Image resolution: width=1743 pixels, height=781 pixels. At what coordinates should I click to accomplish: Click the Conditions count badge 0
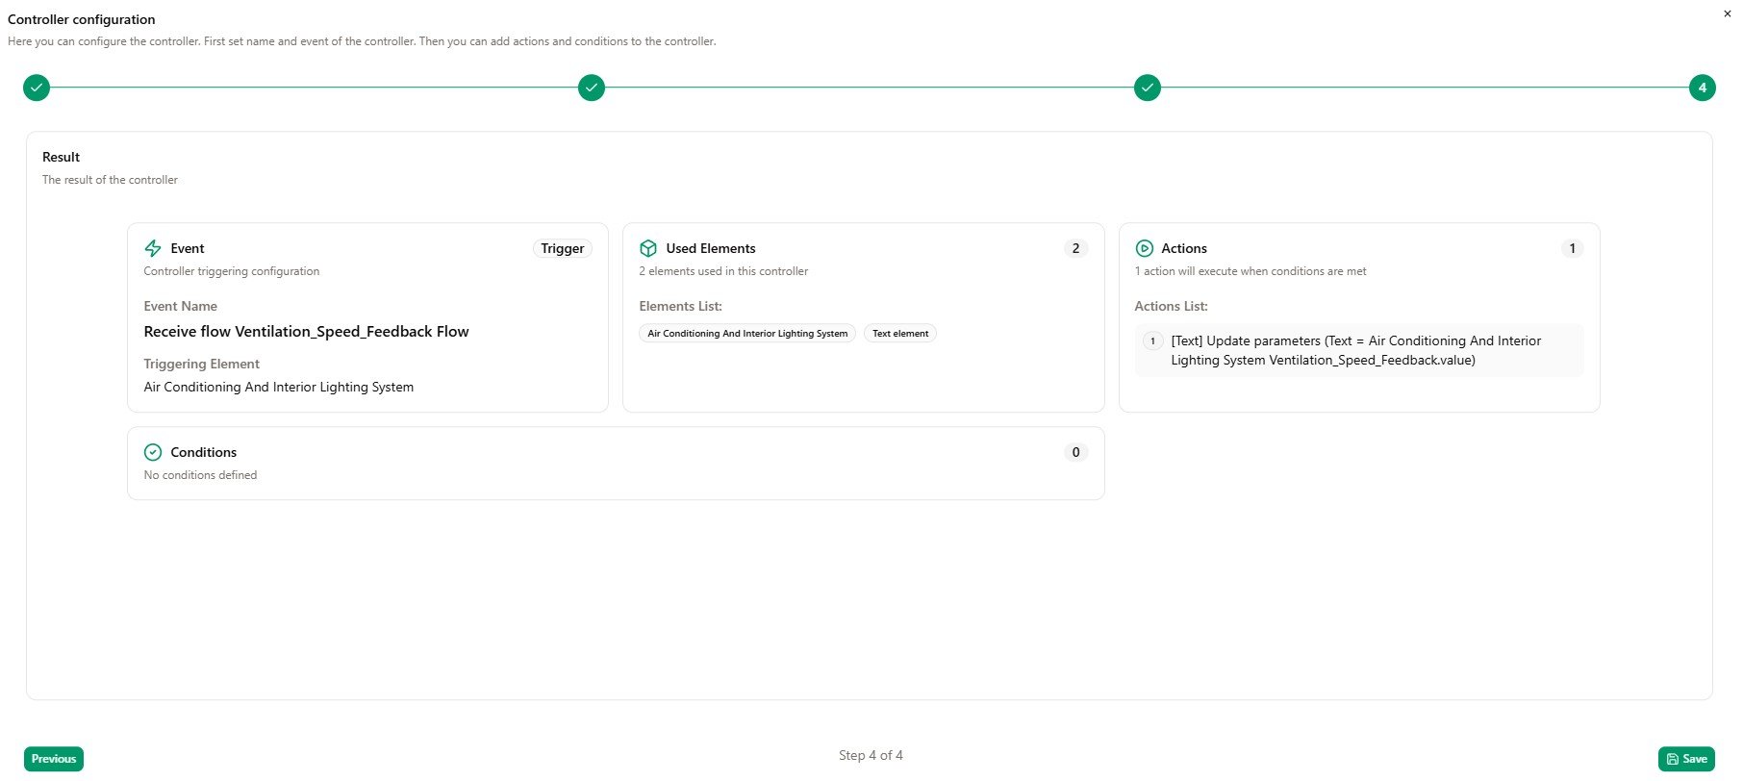(1076, 452)
